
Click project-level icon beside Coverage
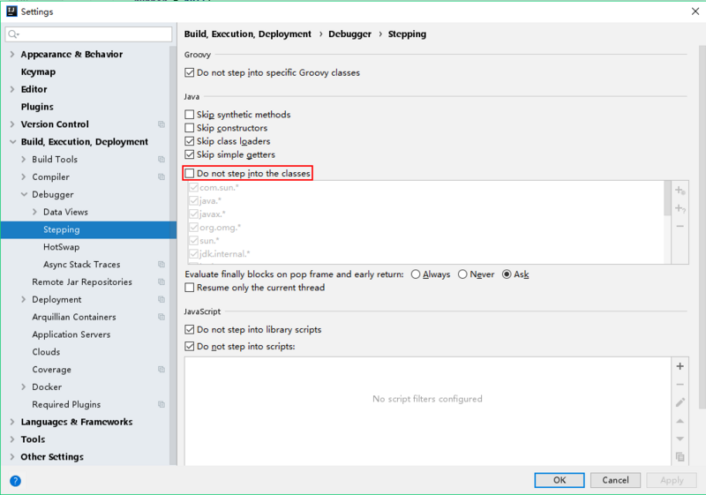(x=161, y=370)
